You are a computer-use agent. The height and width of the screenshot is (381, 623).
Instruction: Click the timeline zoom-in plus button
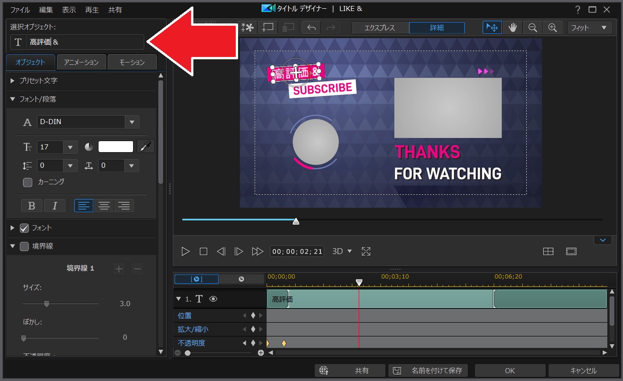(261, 353)
